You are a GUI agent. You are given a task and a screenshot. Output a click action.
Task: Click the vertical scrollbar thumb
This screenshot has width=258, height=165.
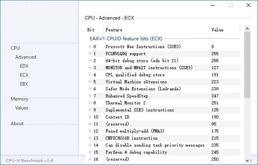[x=247, y=65]
